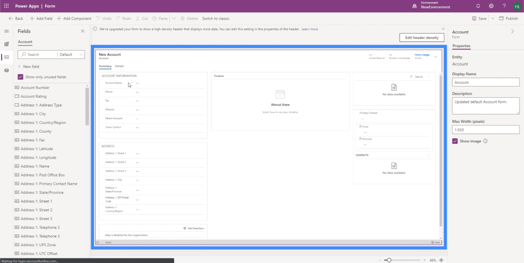Open the Tree view layers icon
524x263 pixels.
pos(6,70)
